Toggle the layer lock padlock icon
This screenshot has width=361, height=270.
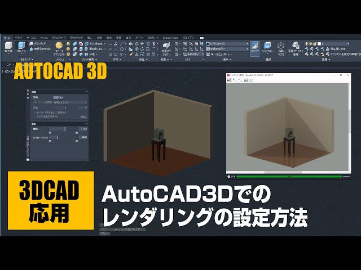pos(315,44)
